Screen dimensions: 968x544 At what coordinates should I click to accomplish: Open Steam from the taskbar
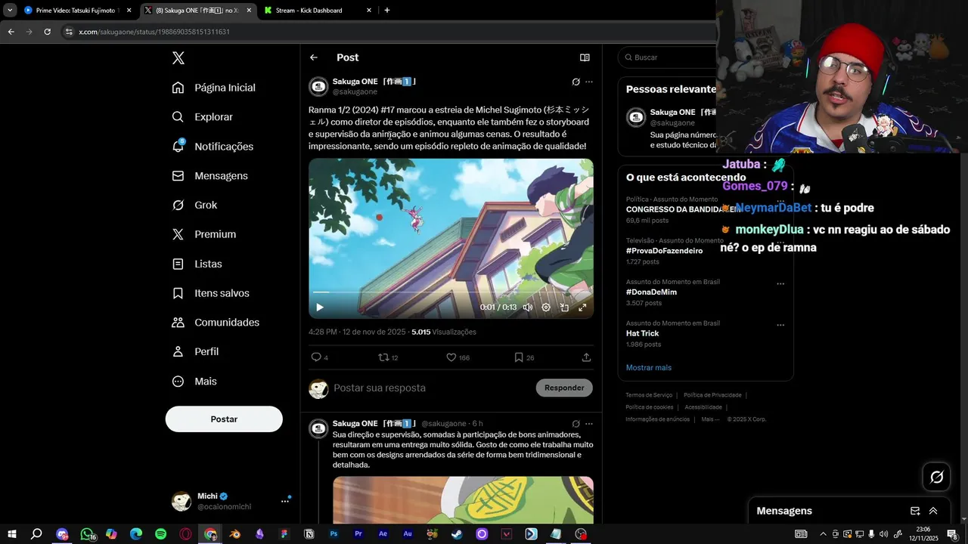pos(458,534)
